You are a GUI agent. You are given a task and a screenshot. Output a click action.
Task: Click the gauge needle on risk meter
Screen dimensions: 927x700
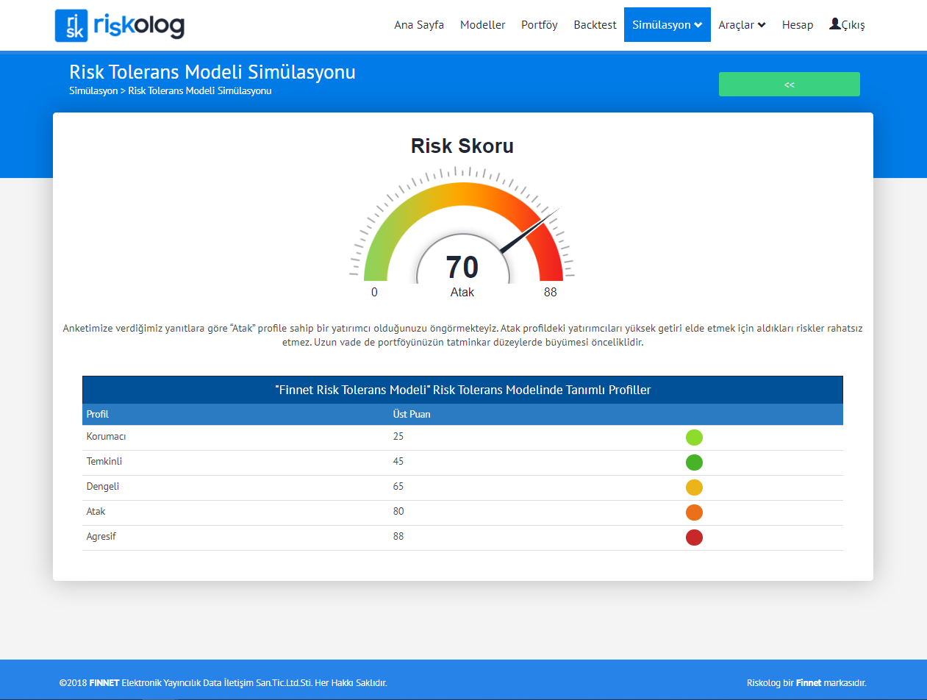coord(531,231)
